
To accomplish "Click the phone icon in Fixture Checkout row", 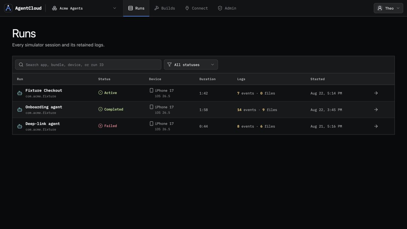I will [151, 90].
